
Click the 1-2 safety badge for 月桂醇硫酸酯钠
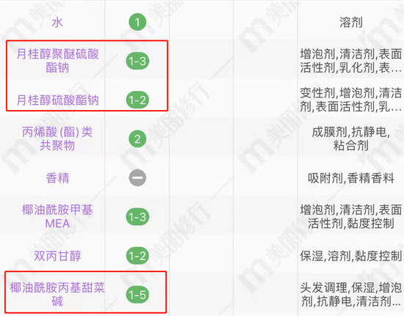tap(137, 100)
